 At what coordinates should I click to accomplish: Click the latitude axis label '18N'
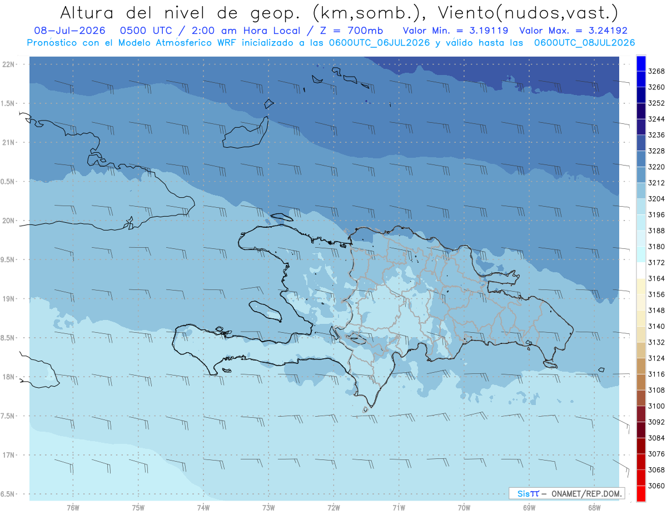[9, 377]
